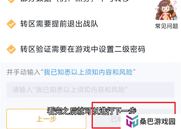The height and width of the screenshot is (129, 181).
Task: Click the blue 我已知悉以上须知内容和风险 text
Action: [88, 72]
